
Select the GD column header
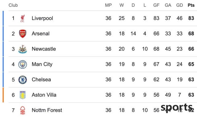(x=179, y=5)
